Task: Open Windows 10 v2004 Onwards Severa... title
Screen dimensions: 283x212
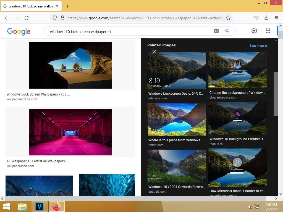Action: pos(177,187)
